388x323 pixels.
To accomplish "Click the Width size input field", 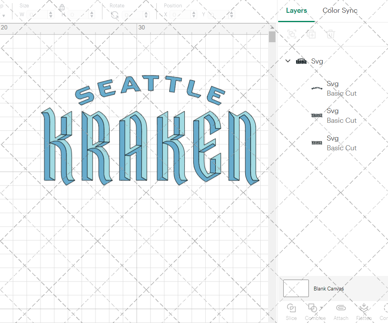I will pos(37,15).
